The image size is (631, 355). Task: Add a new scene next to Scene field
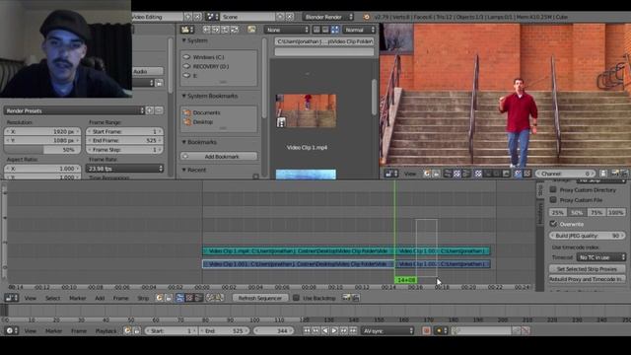(x=280, y=17)
